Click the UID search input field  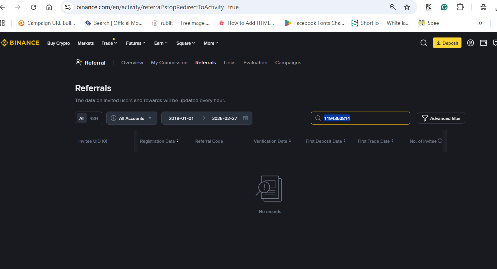[x=360, y=118]
